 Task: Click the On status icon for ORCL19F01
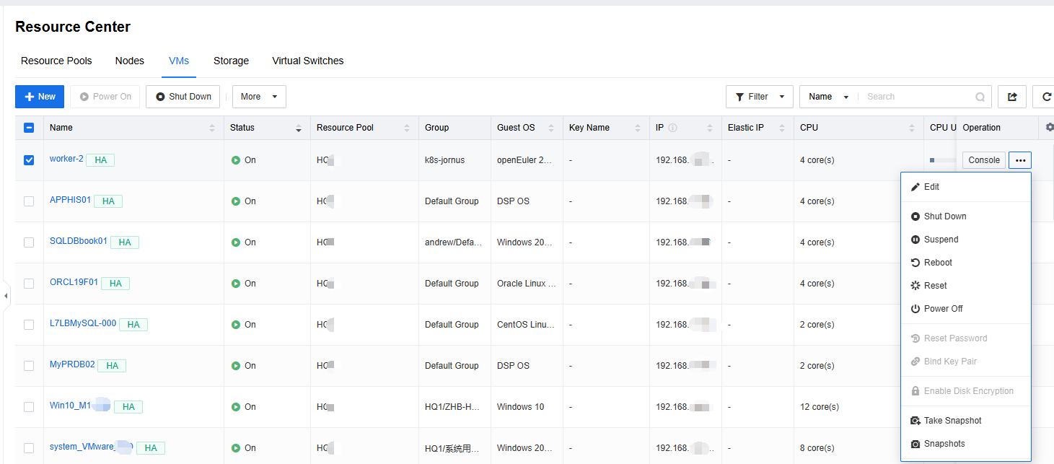tap(236, 284)
